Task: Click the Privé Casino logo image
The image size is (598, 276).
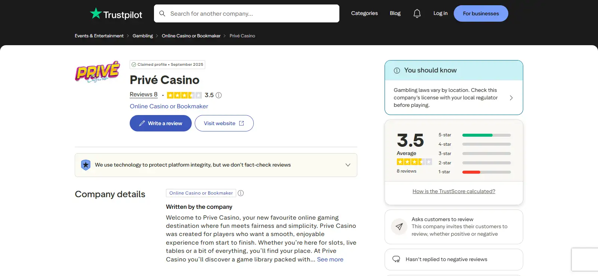Action: tap(98, 72)
